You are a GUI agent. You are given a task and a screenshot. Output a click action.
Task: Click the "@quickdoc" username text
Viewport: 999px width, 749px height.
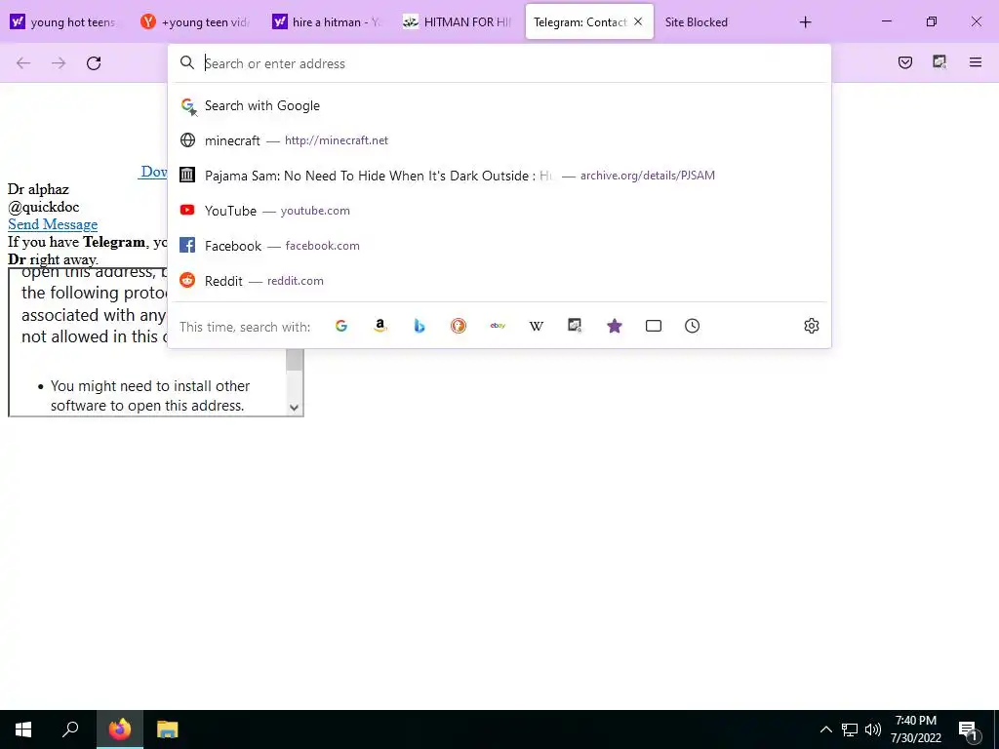tap(43, 207)
